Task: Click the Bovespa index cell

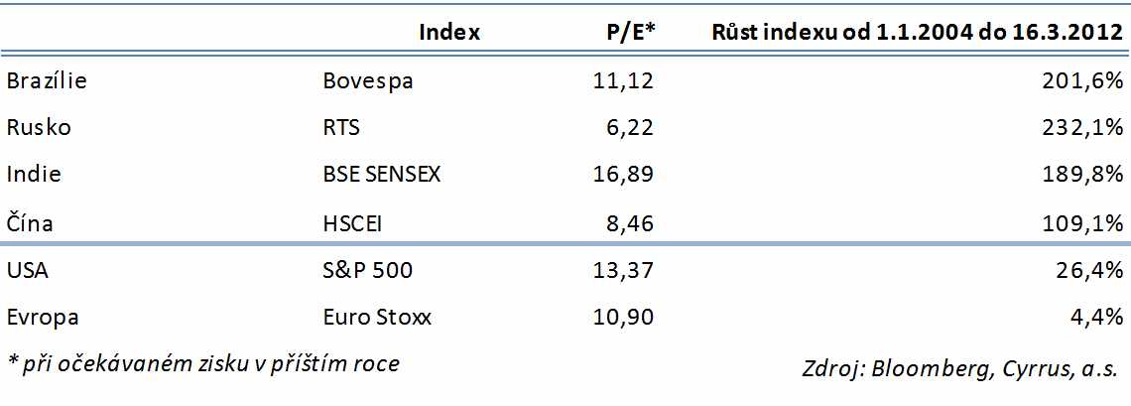Action: coord(368,81)
